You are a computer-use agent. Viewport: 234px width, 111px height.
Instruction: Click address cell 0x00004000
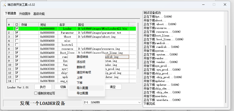[48, 41]
